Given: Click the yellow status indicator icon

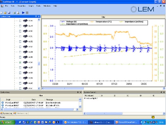Looking at the screenshot, I should (153, 117).
